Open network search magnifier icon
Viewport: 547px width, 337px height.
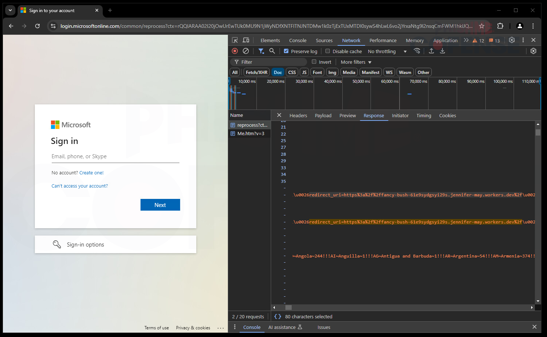(x=272, y=51)
